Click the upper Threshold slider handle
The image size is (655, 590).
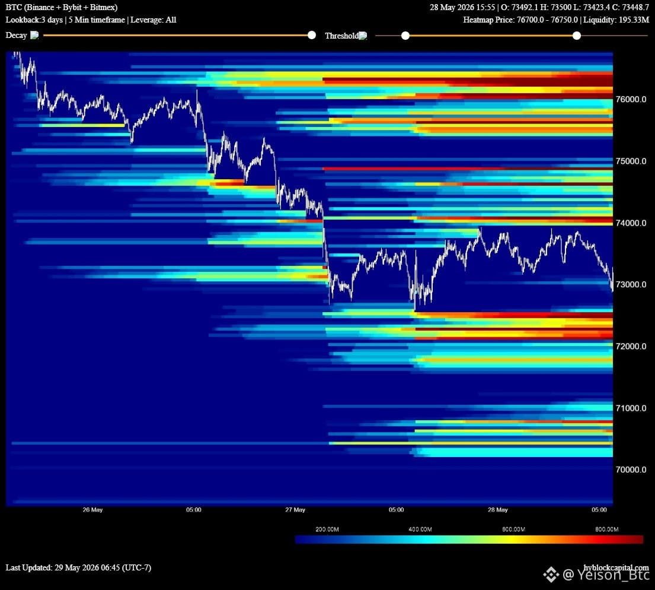(x=577, y=36)
